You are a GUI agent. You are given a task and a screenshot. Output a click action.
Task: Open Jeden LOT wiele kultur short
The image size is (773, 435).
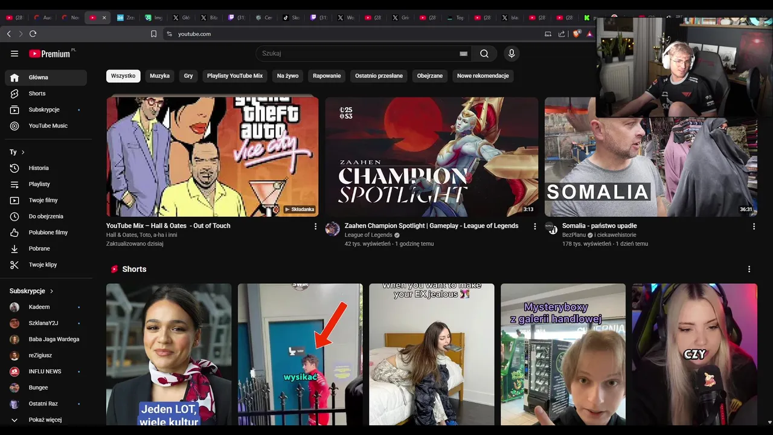tap(168, 355)
